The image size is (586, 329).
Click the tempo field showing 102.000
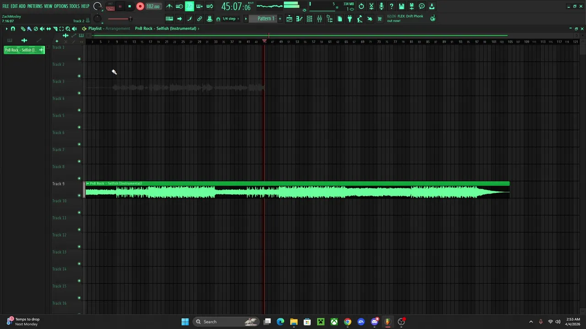pos(153,6)
